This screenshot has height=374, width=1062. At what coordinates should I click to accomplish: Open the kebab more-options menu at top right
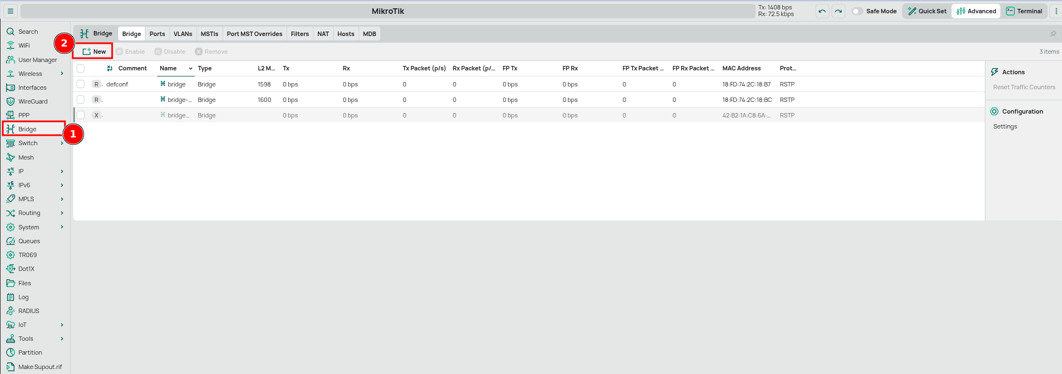(1056, 11)
